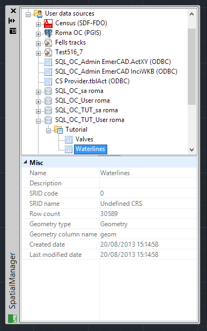
Task: Click table icon of EmerCAD InciWKB source
Action: (48, 72)
